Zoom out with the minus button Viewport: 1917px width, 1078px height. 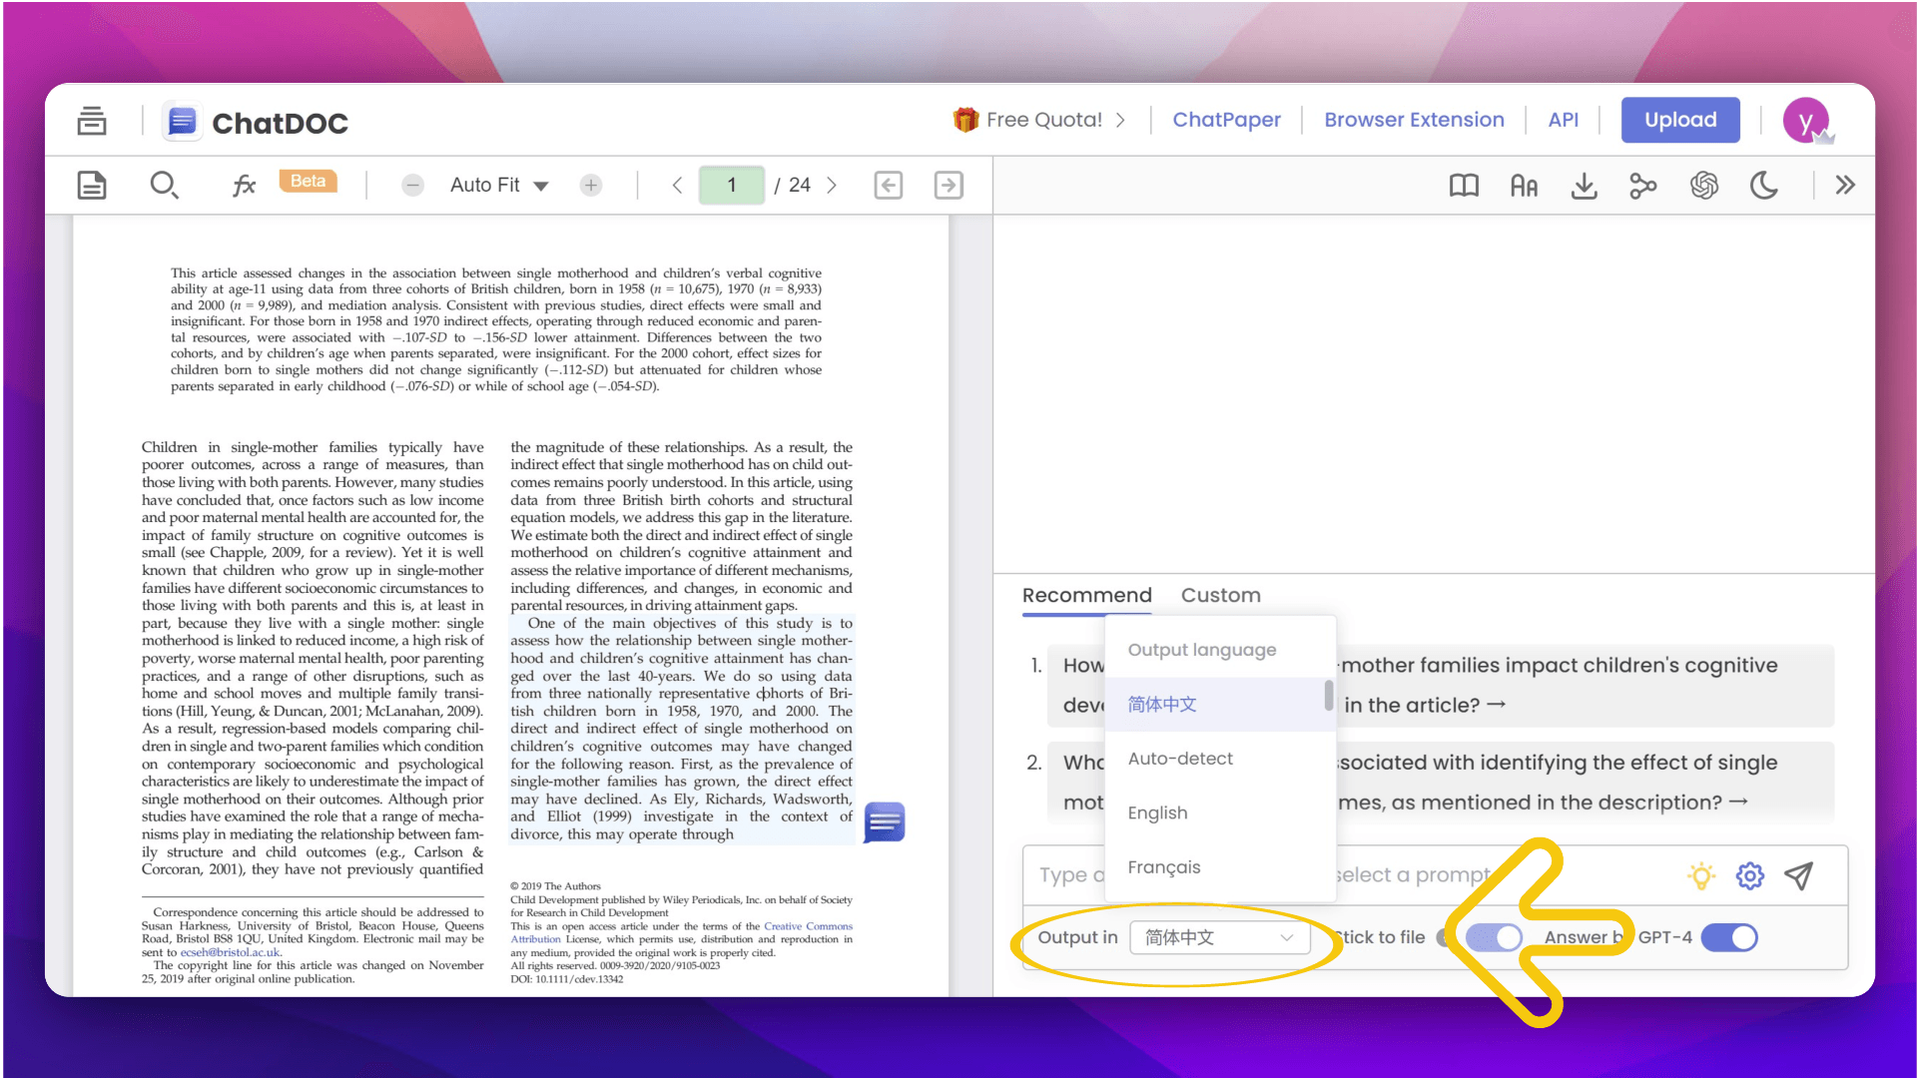(412, 185)
